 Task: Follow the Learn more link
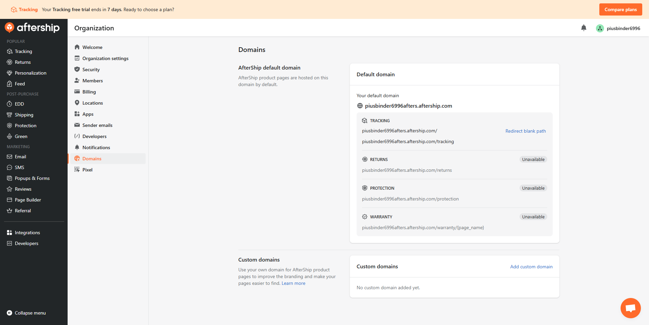[x=293, y=283]
